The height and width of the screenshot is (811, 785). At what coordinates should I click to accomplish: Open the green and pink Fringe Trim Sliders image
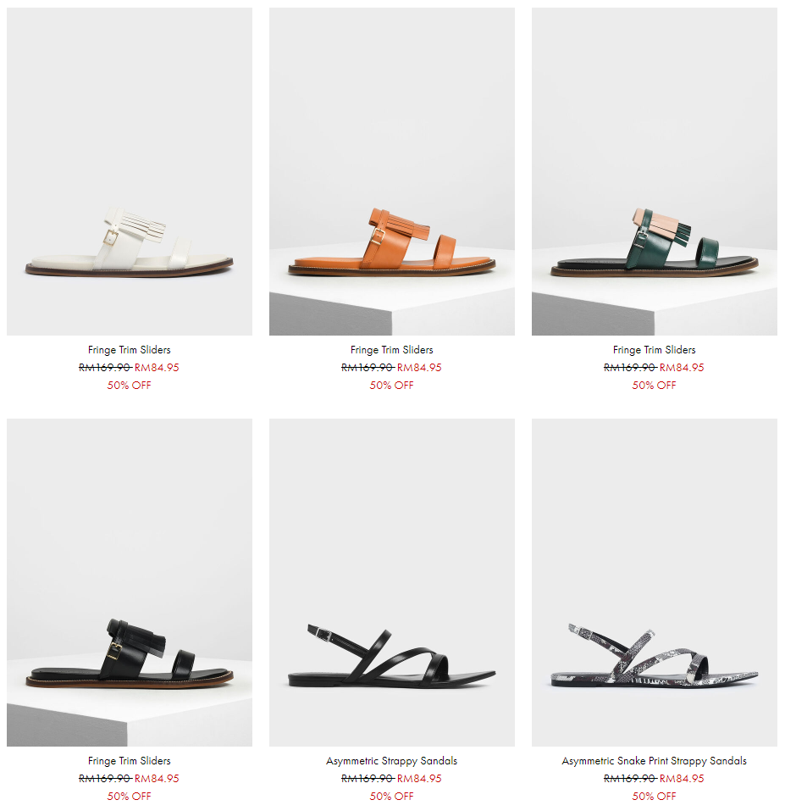coord(655,171)
